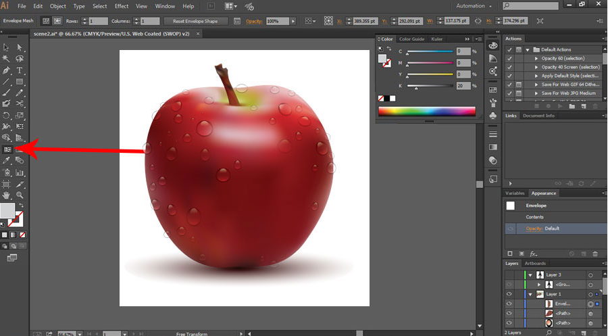The image size is (608, 336).
Task: Activate the Type tool
Action: click(20, 70)
